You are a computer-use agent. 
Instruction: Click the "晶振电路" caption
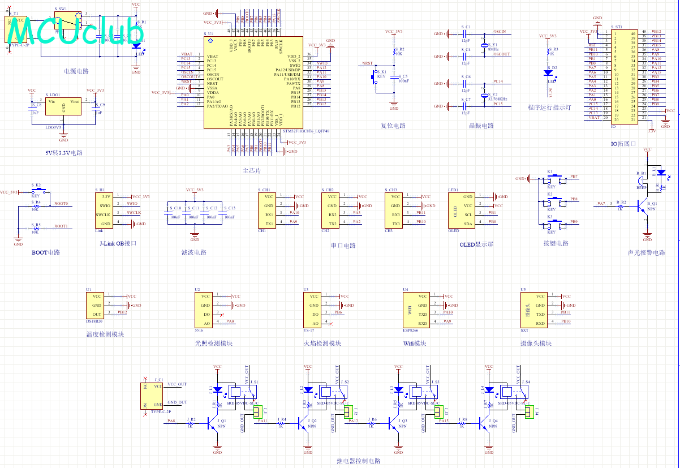(x=481, y=126)
